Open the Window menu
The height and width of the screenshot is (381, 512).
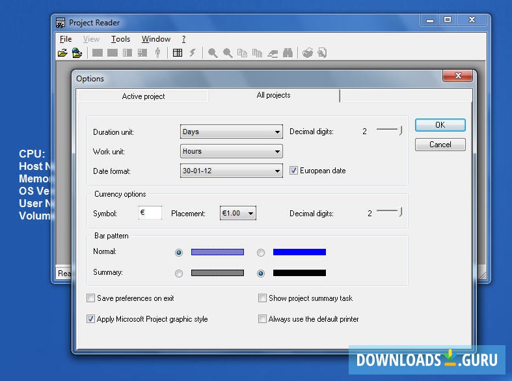tap(155, 39)
